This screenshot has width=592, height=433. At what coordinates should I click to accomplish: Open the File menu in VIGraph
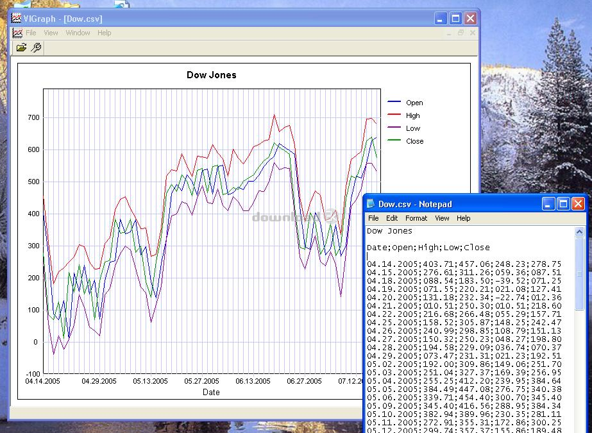(31, 33)
